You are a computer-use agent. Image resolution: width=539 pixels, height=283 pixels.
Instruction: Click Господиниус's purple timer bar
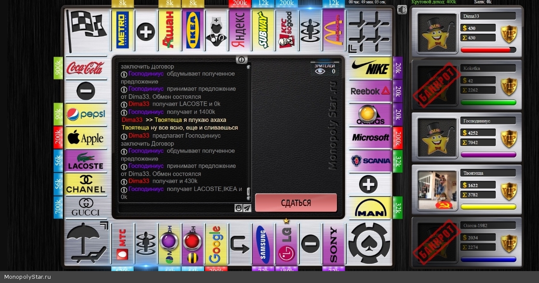[488, 155]
